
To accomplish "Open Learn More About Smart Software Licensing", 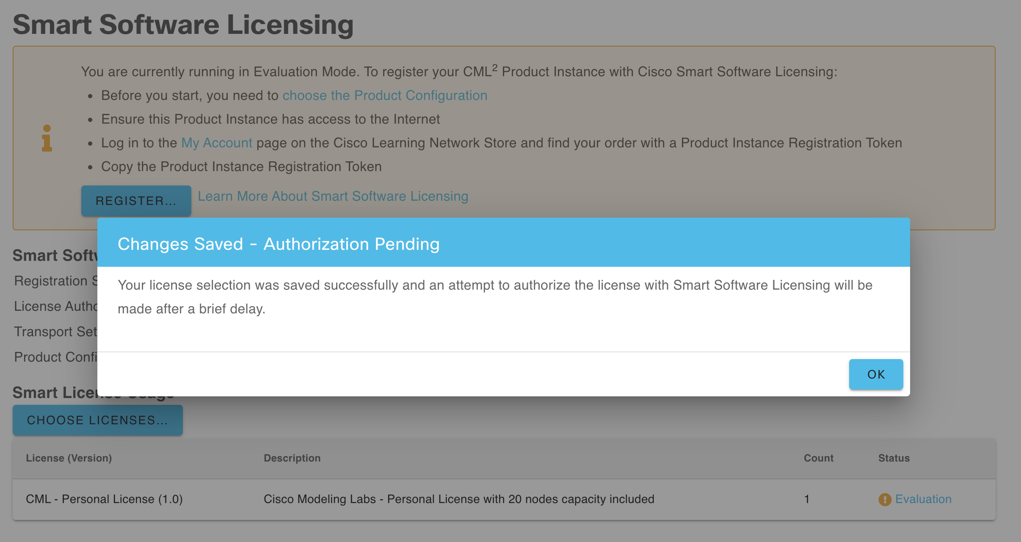I will click(333, 196).
